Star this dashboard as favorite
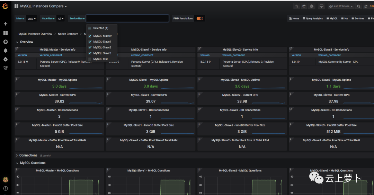Image resolution: width=374 pixels, height=195 pixels. click(296, 6)
